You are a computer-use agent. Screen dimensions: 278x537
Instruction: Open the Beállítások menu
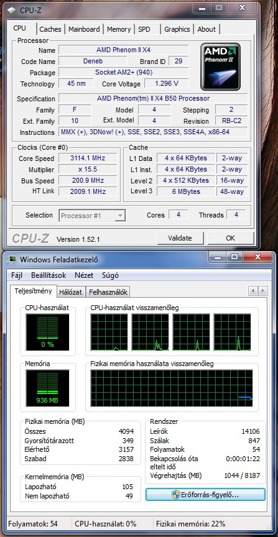[49, 275]
